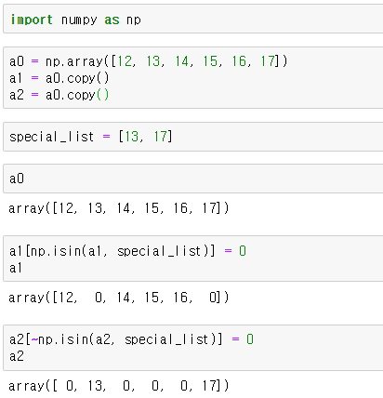Click the output array with 12 through 17

118,208
